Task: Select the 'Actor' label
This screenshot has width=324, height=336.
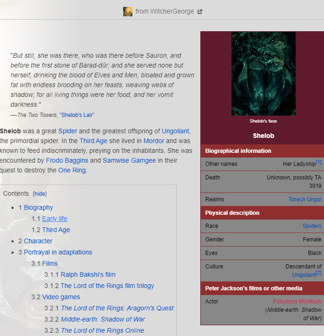Action: tap(212, 302)
